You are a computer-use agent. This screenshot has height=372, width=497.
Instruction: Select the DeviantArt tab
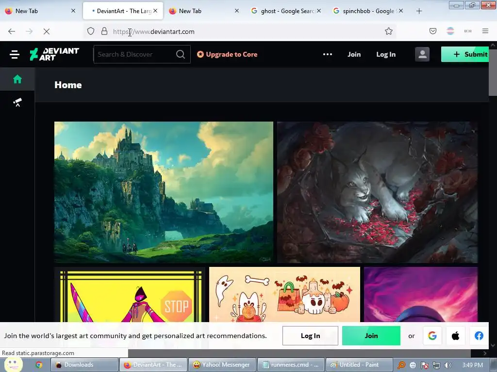click(x=124, y=11)
